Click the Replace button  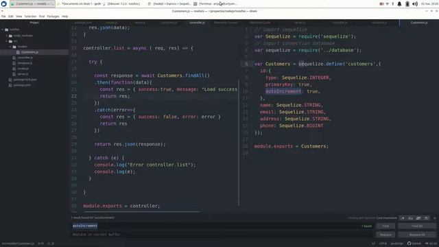[385, 235]
